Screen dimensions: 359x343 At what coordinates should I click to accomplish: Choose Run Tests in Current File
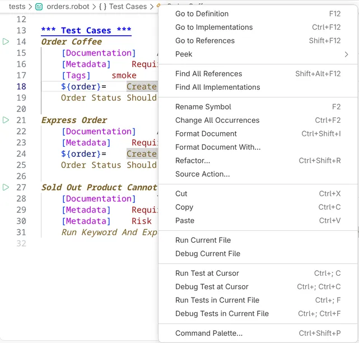coord(258,300)
